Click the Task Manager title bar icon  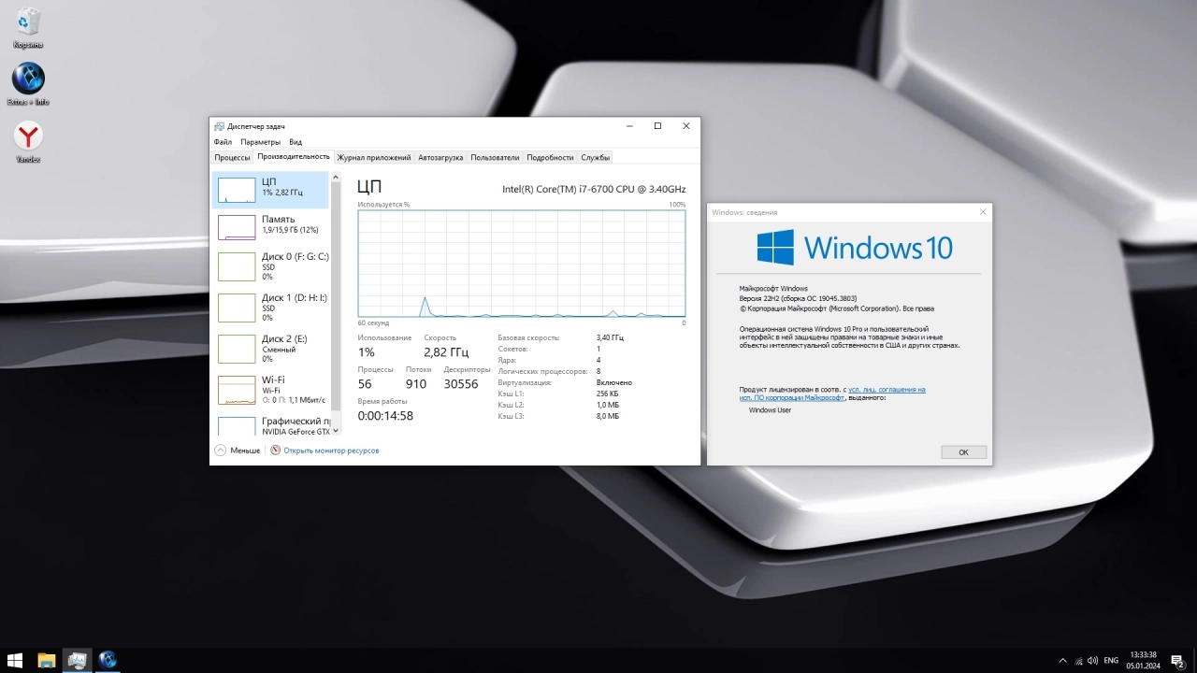click(219, 126)
